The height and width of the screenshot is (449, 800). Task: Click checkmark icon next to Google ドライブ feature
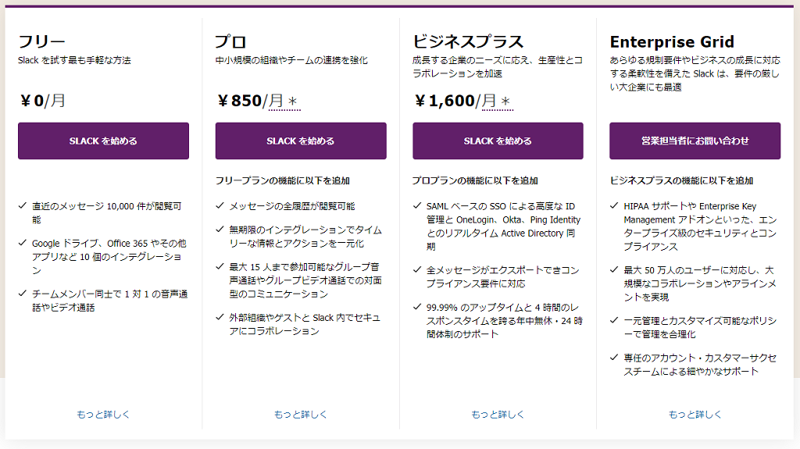22,244
